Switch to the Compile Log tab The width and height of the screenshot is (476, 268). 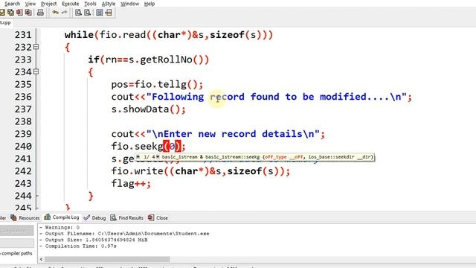62,217
